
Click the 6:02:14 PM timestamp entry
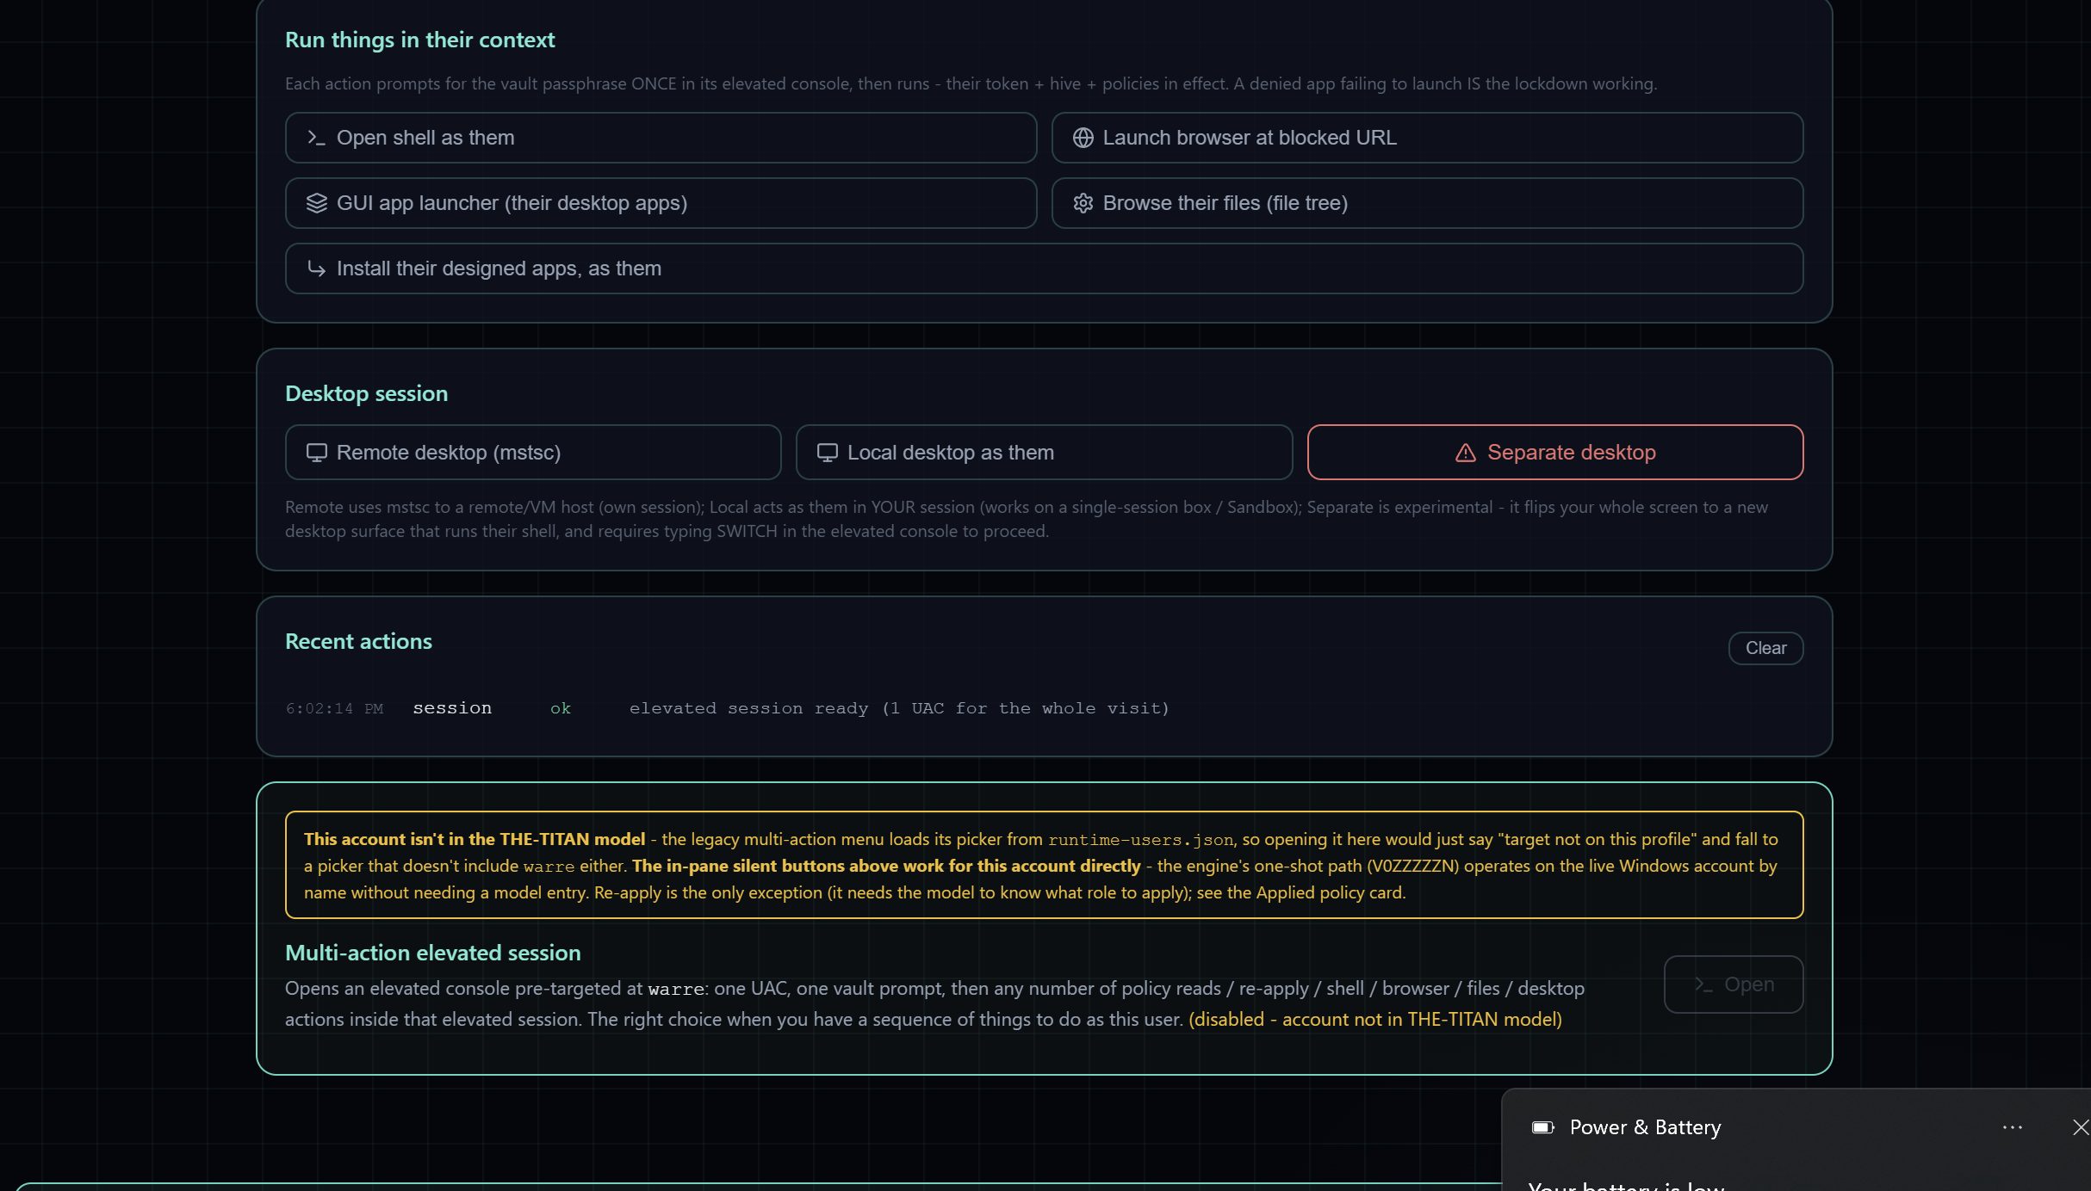click(x=334, y=708)
